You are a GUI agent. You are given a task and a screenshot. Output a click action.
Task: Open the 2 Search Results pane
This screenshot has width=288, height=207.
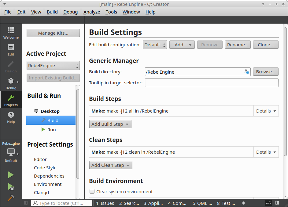tap(129, 203)
